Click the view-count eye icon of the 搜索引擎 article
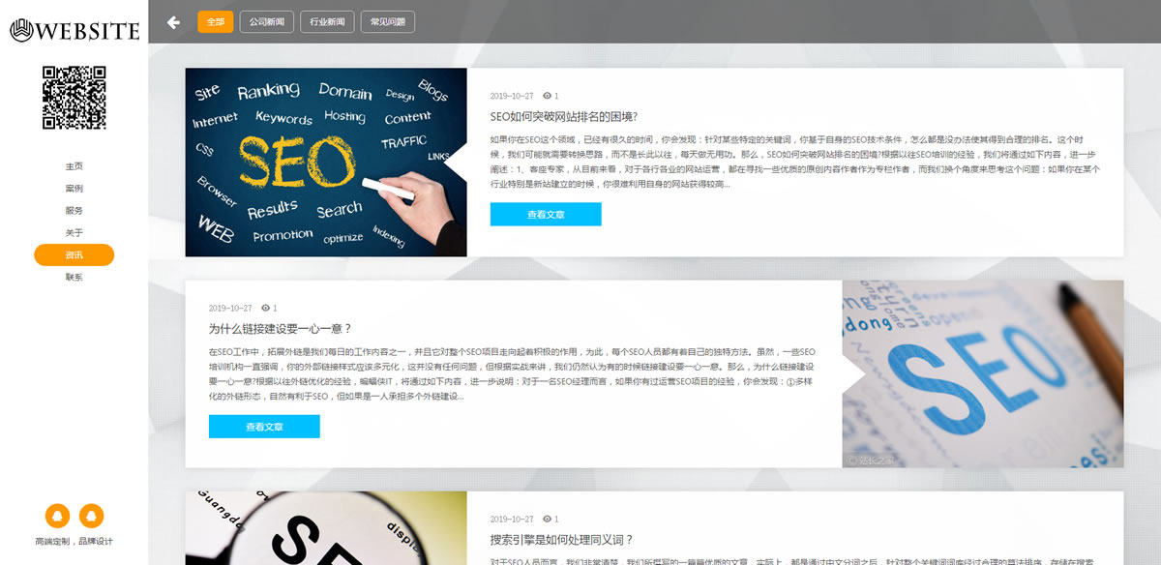The image size is (1161, 565). pyautogui.click(x=547, y=519)
